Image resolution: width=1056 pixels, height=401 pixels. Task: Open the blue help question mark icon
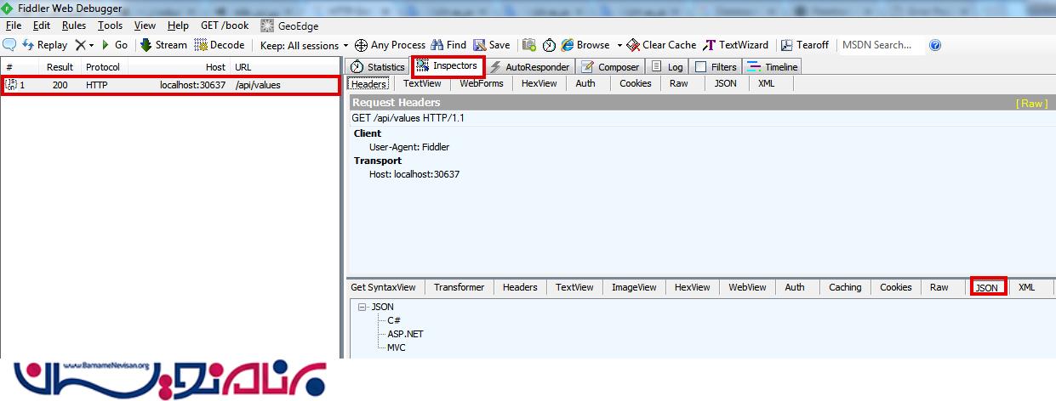click(935, 45)
